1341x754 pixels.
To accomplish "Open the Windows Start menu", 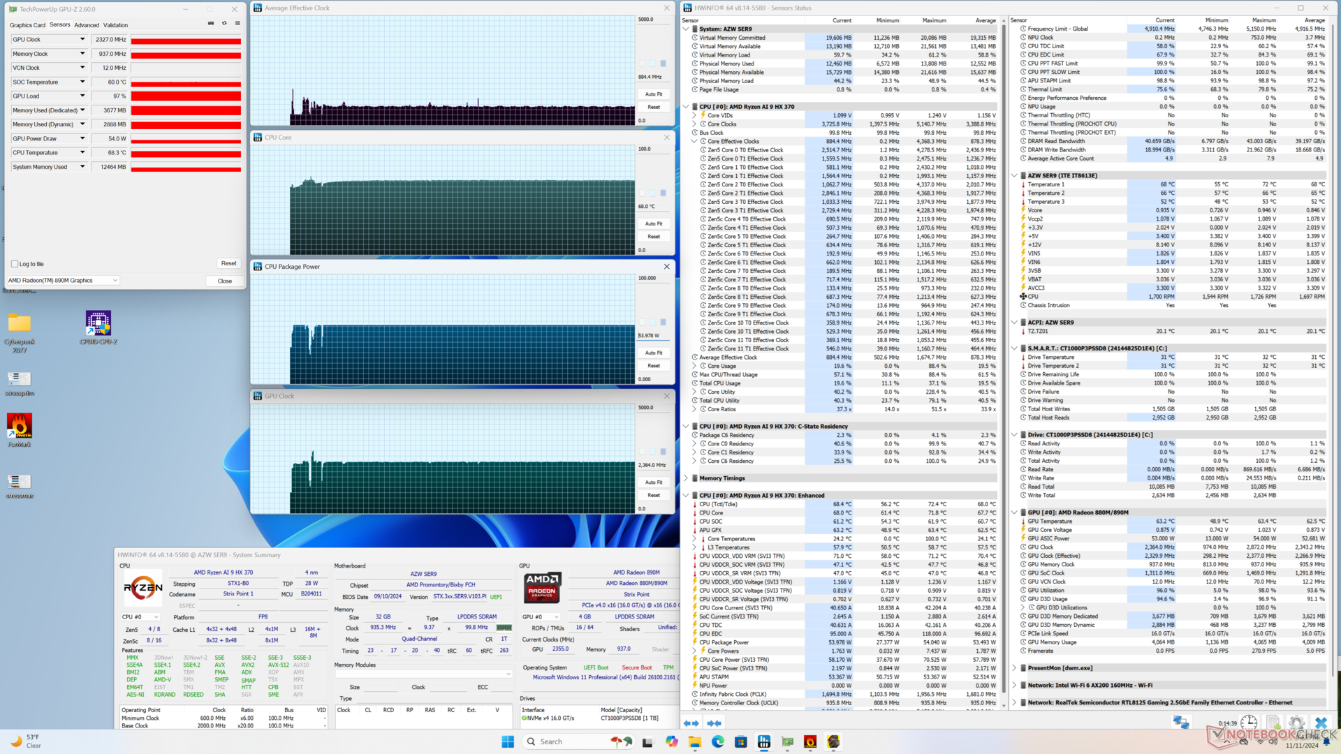I will tap(508, 741).
